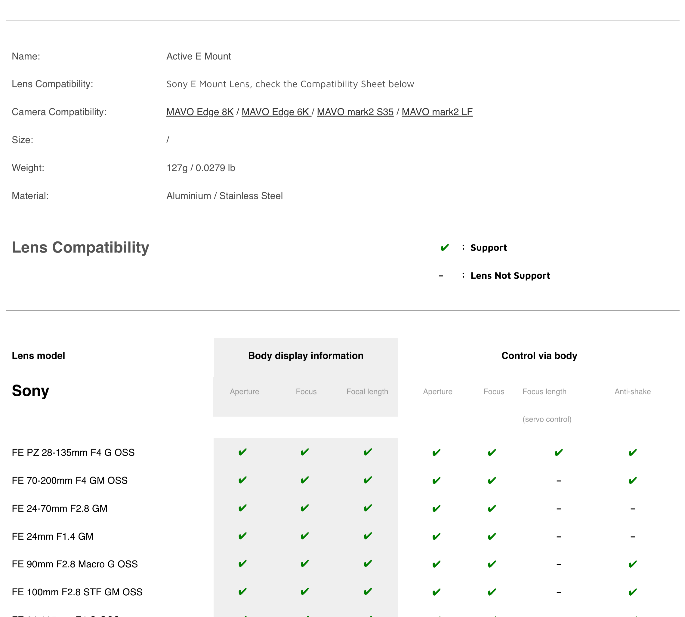Click FE 70-200mm F4 Anti-shake checkmark

[x=632, y=481]
